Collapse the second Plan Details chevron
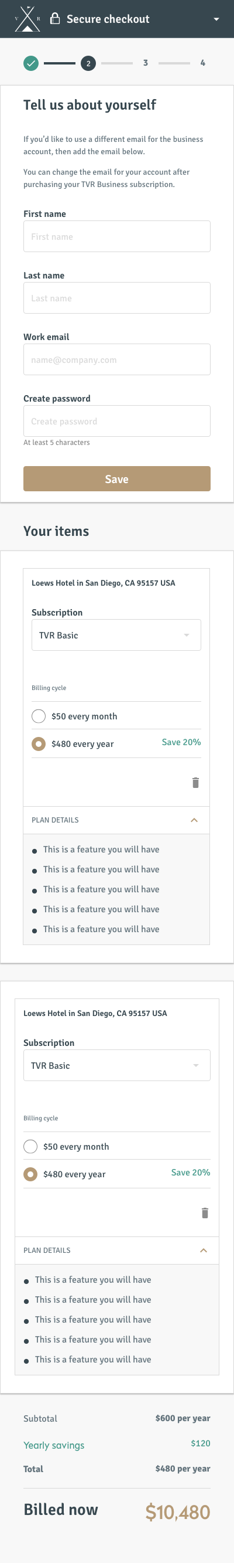 coord(204,1251)
